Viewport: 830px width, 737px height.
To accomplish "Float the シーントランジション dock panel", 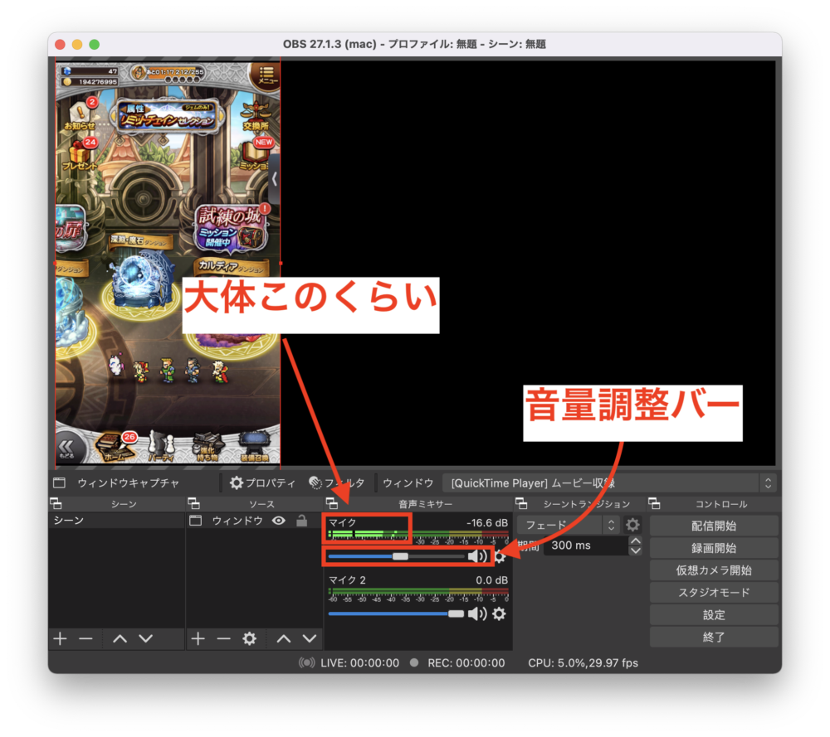I will [x=521, y=503].
